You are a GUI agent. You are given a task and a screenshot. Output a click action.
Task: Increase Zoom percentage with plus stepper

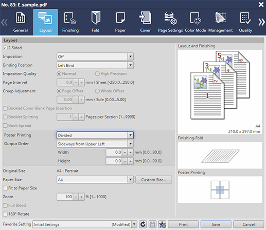81,197
